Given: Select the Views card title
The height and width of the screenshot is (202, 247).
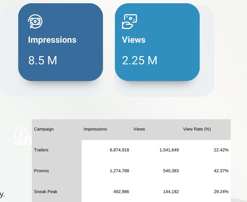Looking at the screenshot, I should click(134, 40).
